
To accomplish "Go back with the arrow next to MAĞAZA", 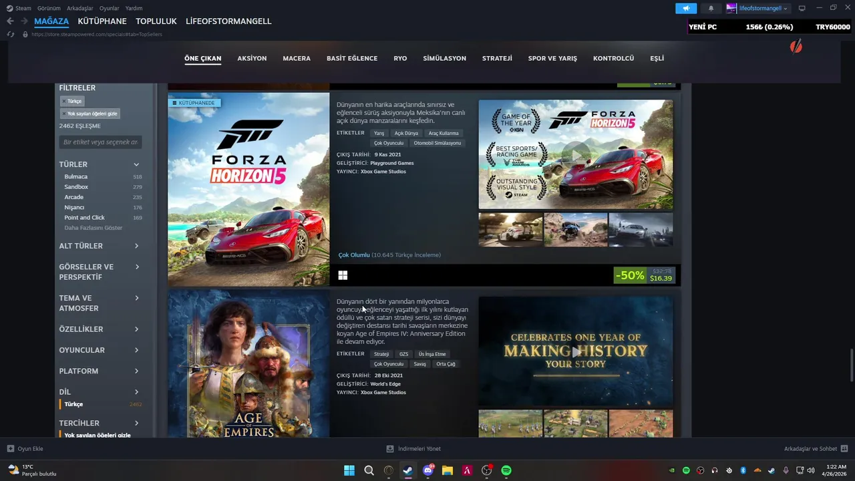I will coord(10,21).
